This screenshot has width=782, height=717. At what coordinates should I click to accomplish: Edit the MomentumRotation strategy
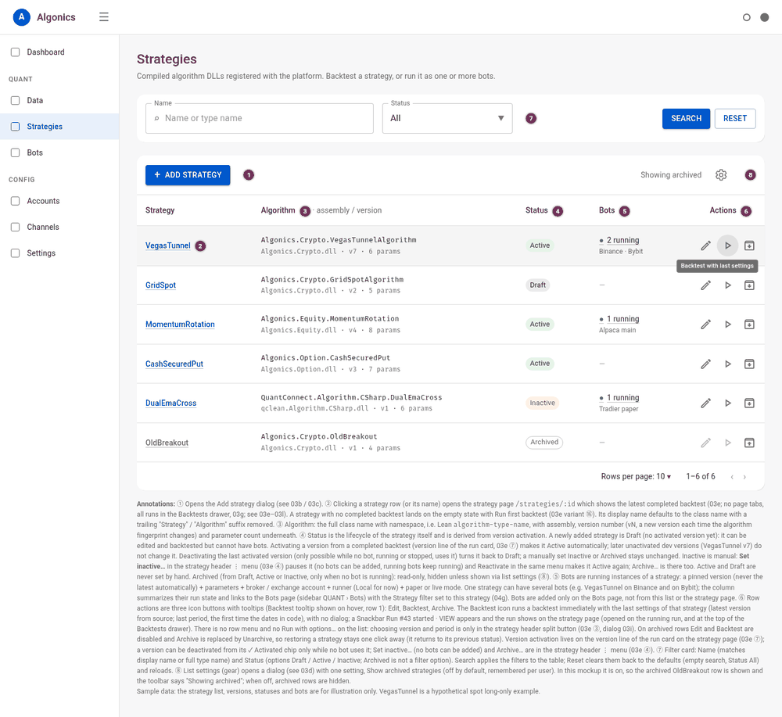(705, 324)
